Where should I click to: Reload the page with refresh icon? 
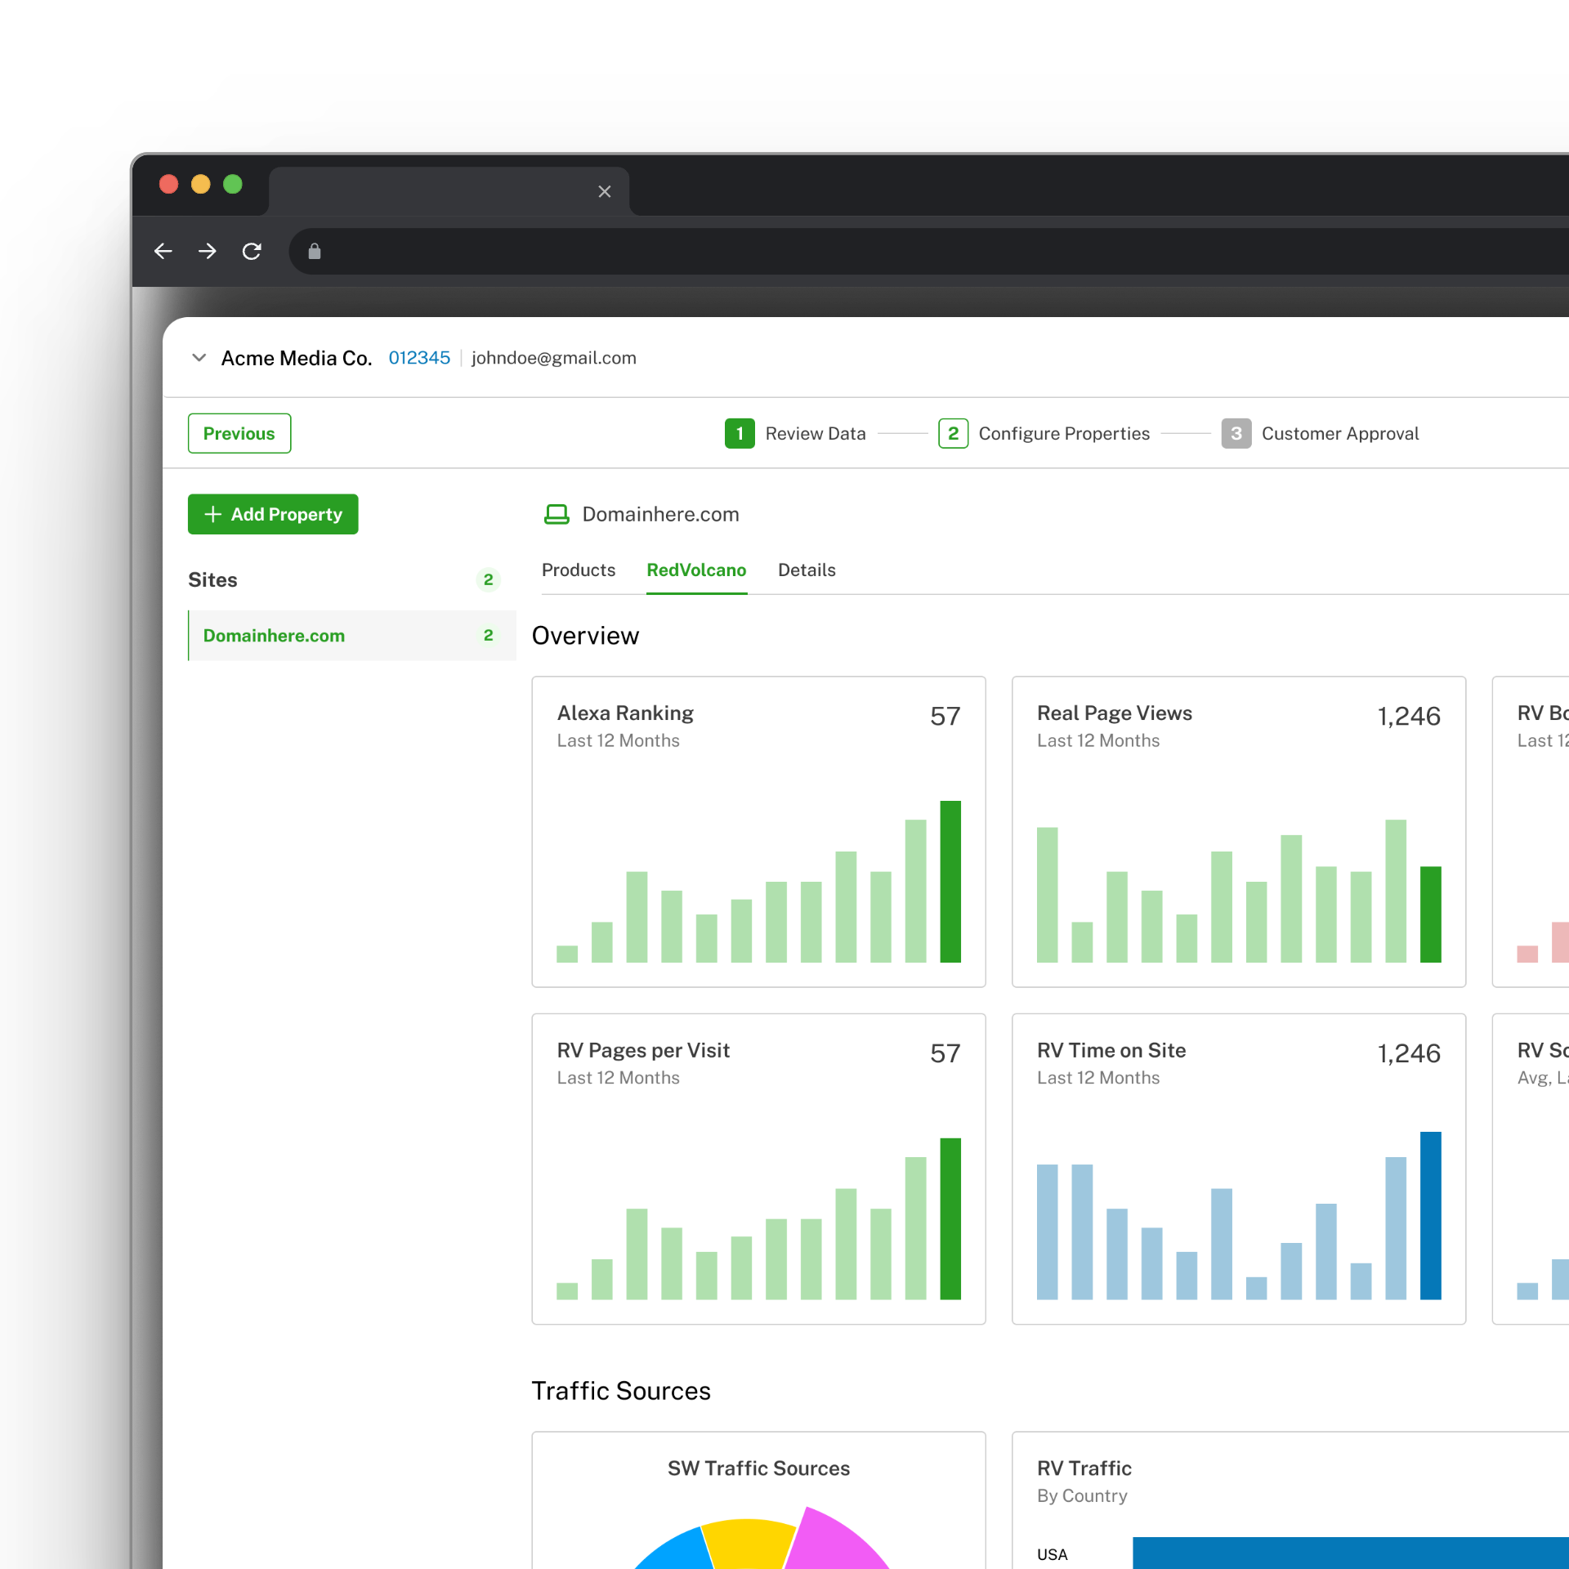[x=252, y=251]
